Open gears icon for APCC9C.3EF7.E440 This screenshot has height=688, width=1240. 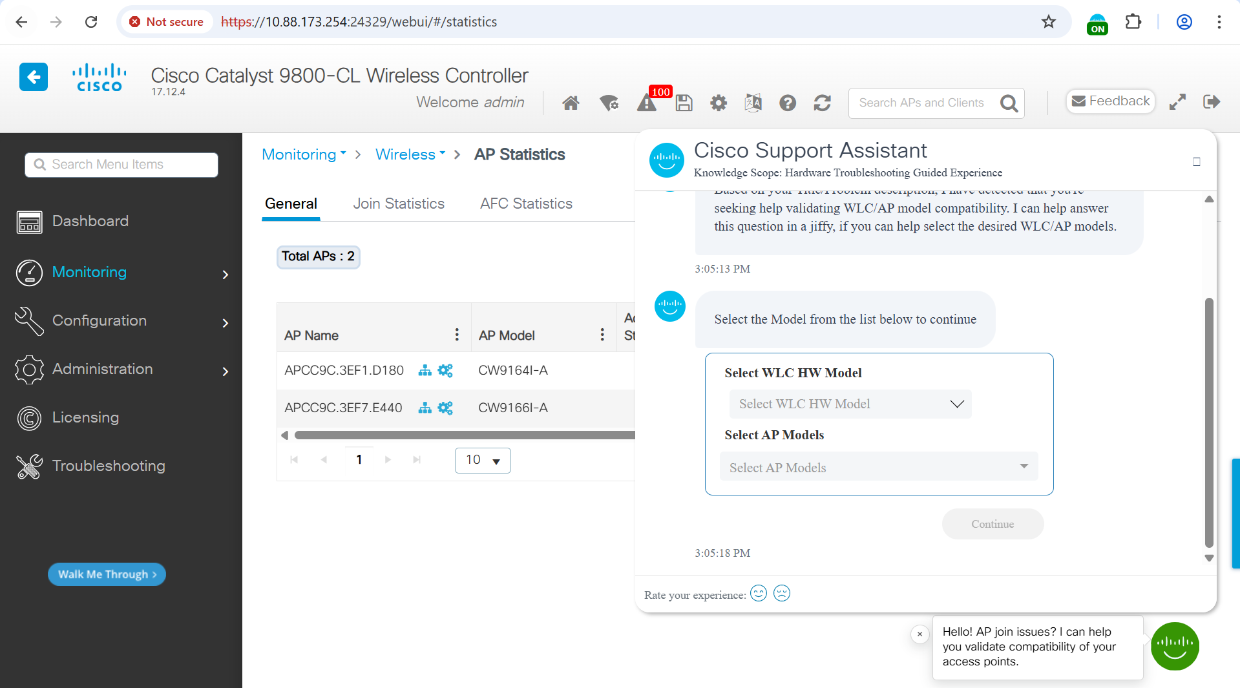click(445, 408)
